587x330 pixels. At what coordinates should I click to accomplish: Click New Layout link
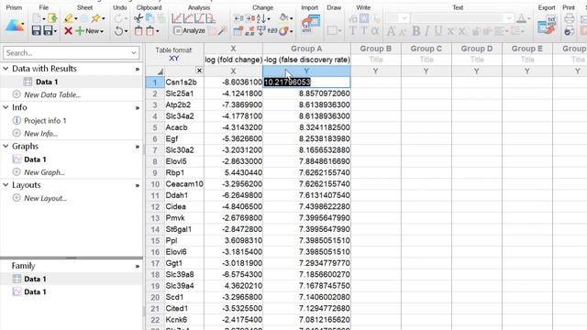(x=45, y=198)
